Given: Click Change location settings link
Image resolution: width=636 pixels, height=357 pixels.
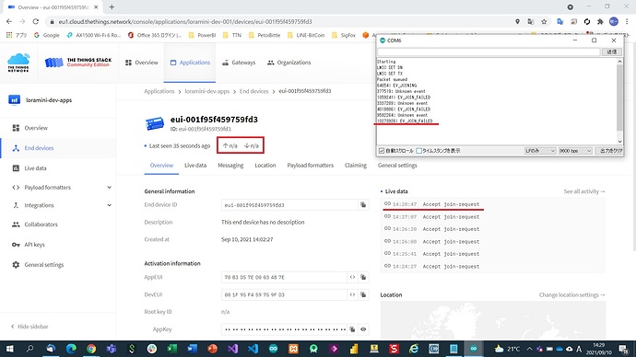Looking at the screenshot, I should coord(571,295).
